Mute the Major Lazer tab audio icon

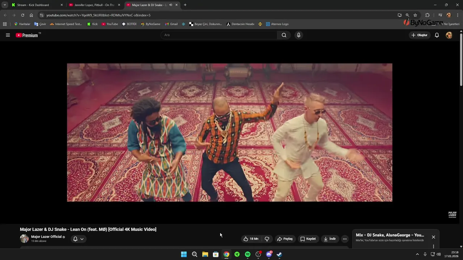tap(170, 5)
